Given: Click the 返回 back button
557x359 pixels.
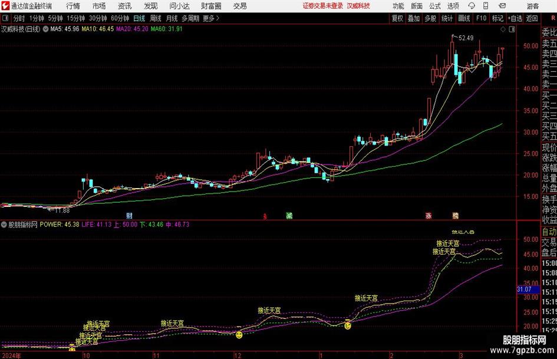Looking at the screenshot, I should [532, 18].
